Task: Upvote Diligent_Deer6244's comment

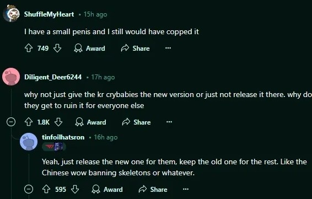Action: (x=29, y=122)
